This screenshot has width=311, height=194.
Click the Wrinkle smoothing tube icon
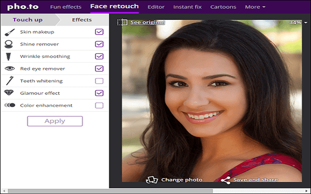[x=9, y=56]
